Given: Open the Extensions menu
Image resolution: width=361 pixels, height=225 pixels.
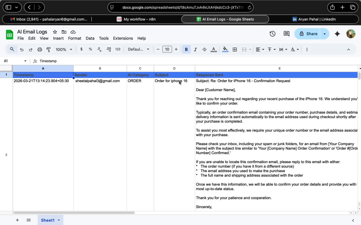Looking at the screenshot, I should pyautogui.click(x=123, y=39).
